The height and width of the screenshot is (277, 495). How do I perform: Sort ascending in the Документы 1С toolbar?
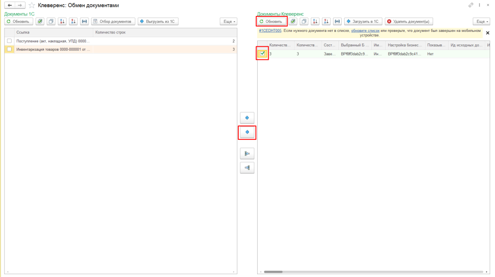(x=62, y=22)
